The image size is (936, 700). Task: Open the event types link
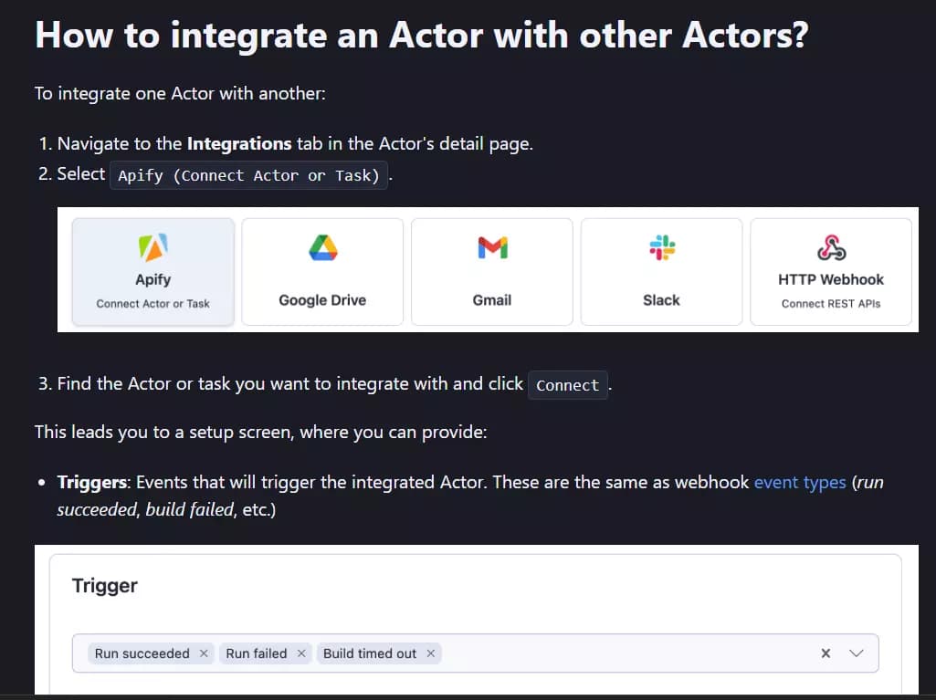800,482
